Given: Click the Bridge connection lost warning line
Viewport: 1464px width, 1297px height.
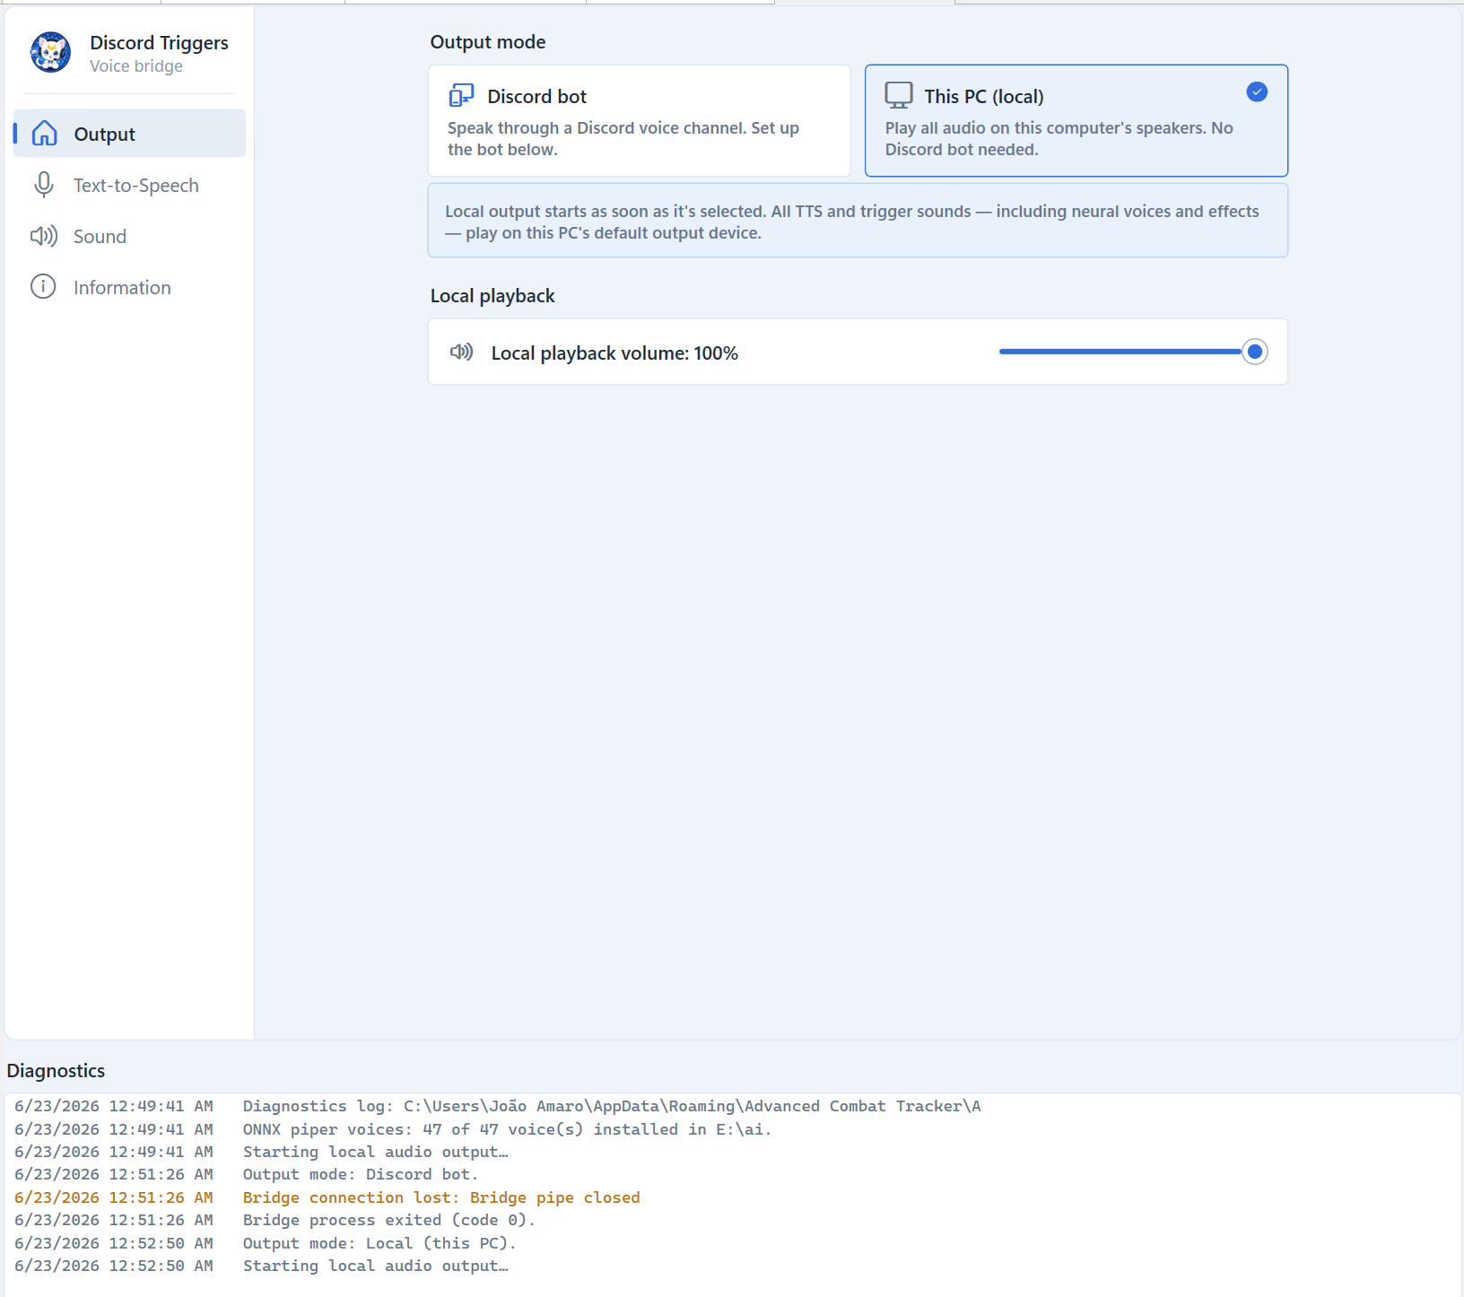Looking at the screenshot, I should [327, 1197].
